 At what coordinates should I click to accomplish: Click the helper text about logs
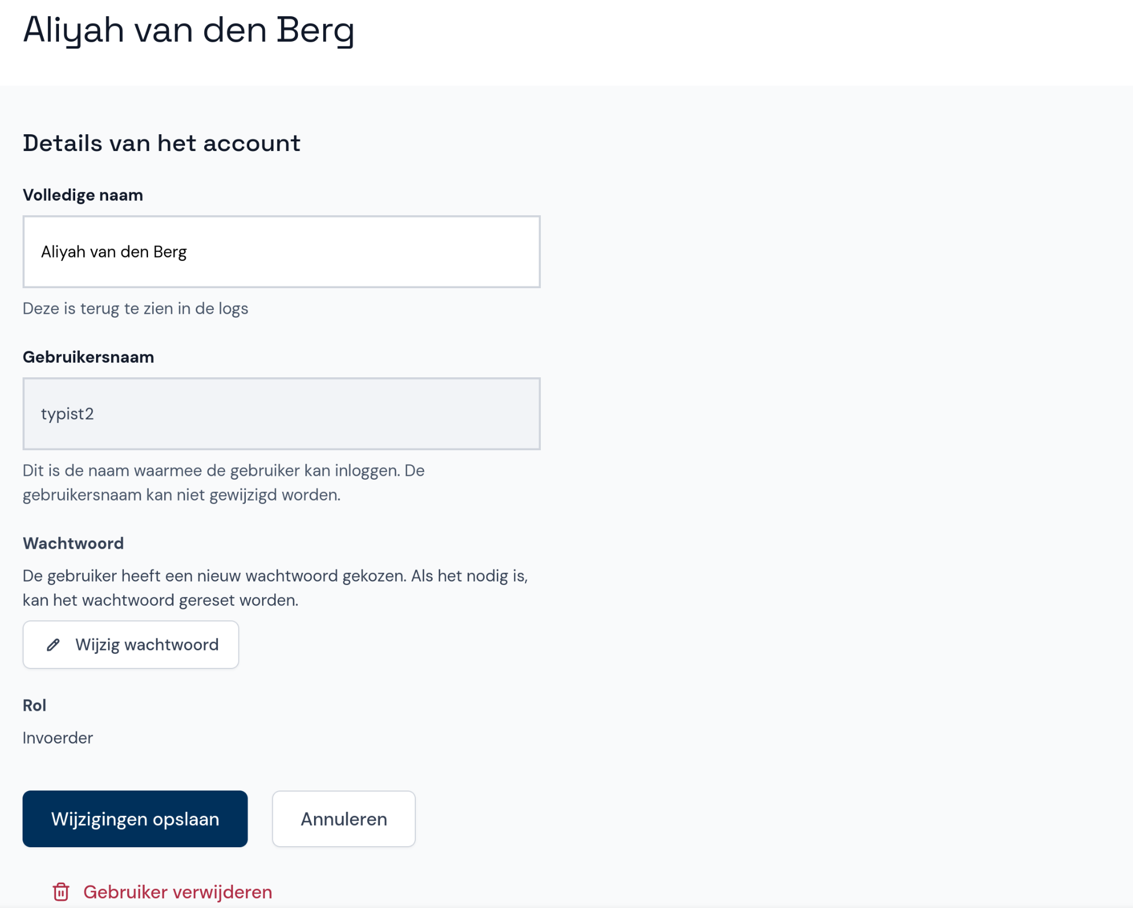pyautogui.click(x=135, y=308)
